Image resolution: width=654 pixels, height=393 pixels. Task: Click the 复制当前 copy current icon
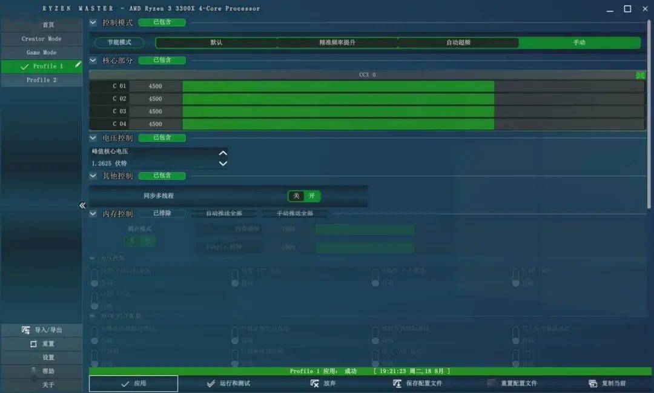pos(593,383)
